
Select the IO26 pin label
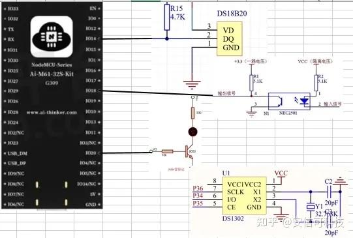[x=13, y=101]
